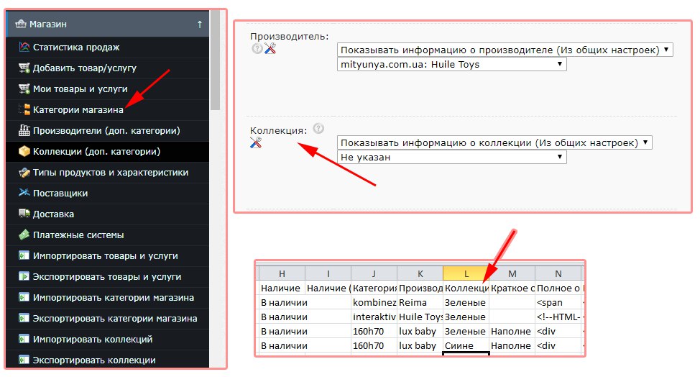
Task: Click the Доставка truck icon
Action: (24, 214)
